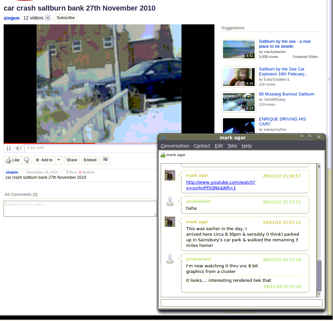The image size is (333, 321).
Task: Open the Conversation menu
Action: click(175, 146)
